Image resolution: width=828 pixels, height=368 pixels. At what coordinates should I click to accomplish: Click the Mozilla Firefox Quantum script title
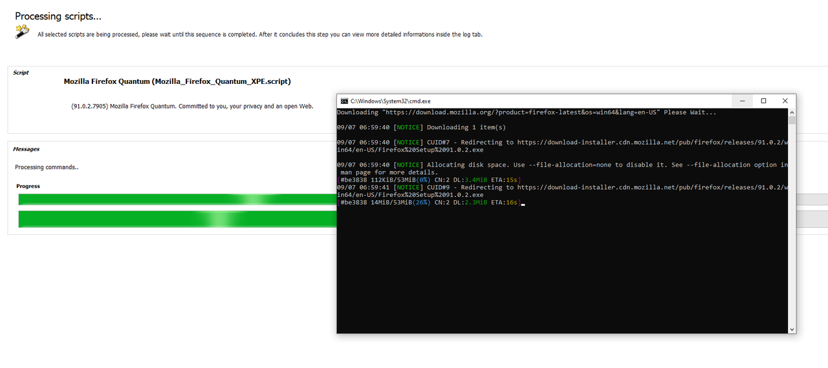tap(177, 81)
